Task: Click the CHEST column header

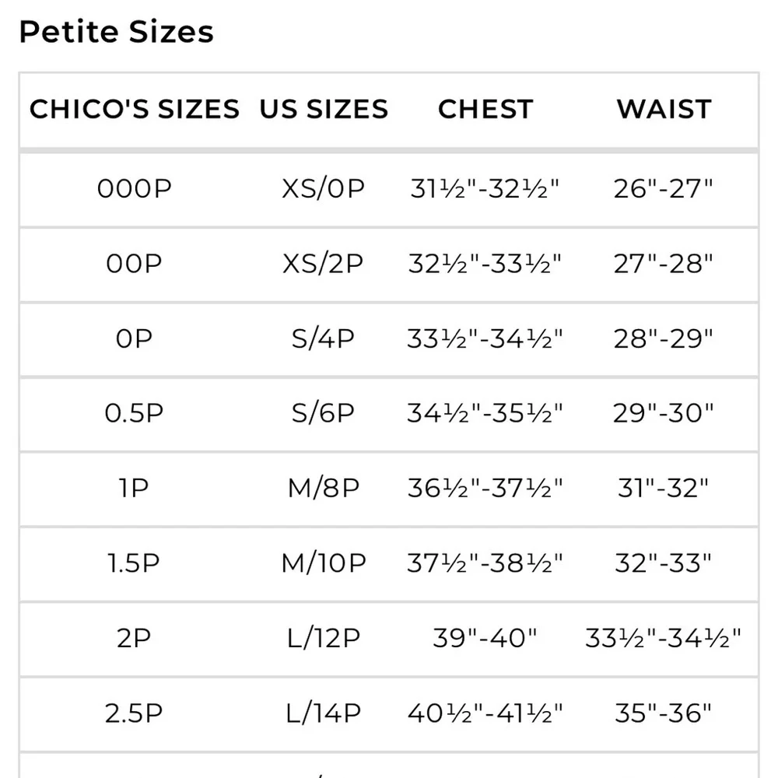Action: tap(485, 109)
